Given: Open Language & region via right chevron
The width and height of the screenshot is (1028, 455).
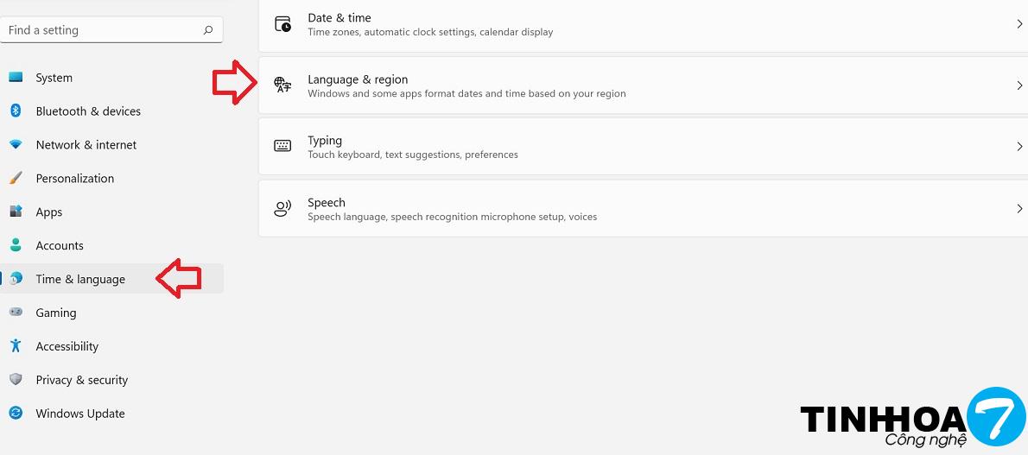Looking at the screenshot, I should click(x=1019, y=85).
